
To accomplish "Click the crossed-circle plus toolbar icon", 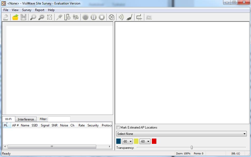I will (x=112, y=17).
